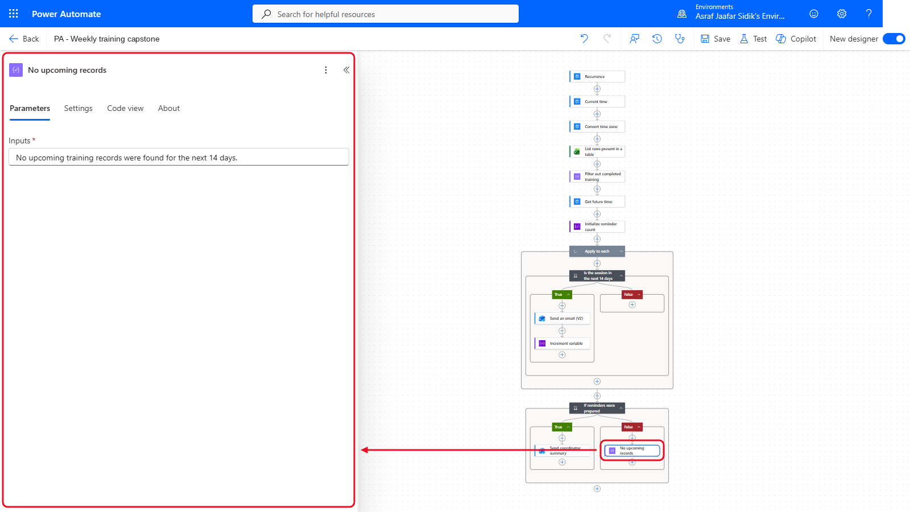Click the redo arrow icon
Viewport: 910px width, 512px height.
point(607,39)
